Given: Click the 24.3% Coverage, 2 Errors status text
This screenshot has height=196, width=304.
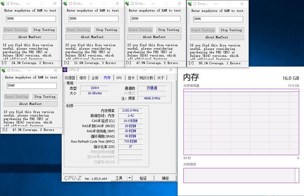Looking at the screenshot, I should point(32,63).
